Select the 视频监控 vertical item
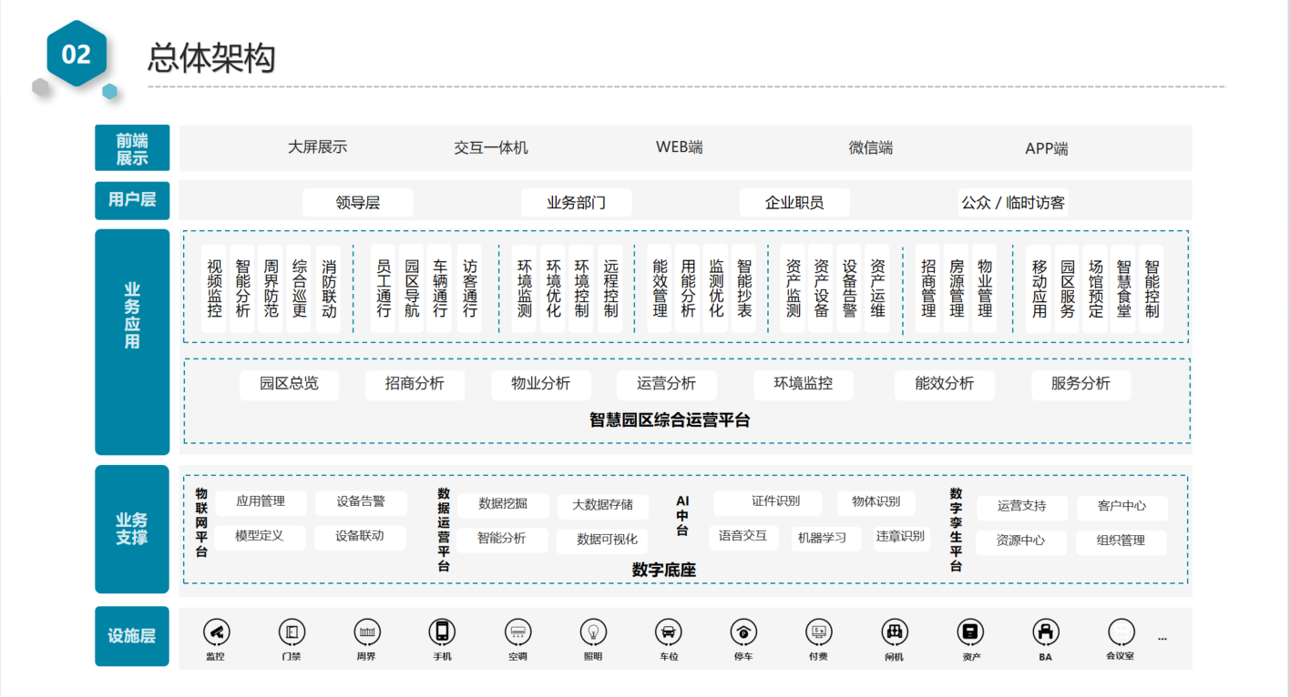 coord(214,288)
